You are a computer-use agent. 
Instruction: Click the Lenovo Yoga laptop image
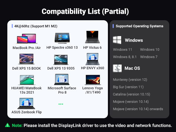(93, 80)
